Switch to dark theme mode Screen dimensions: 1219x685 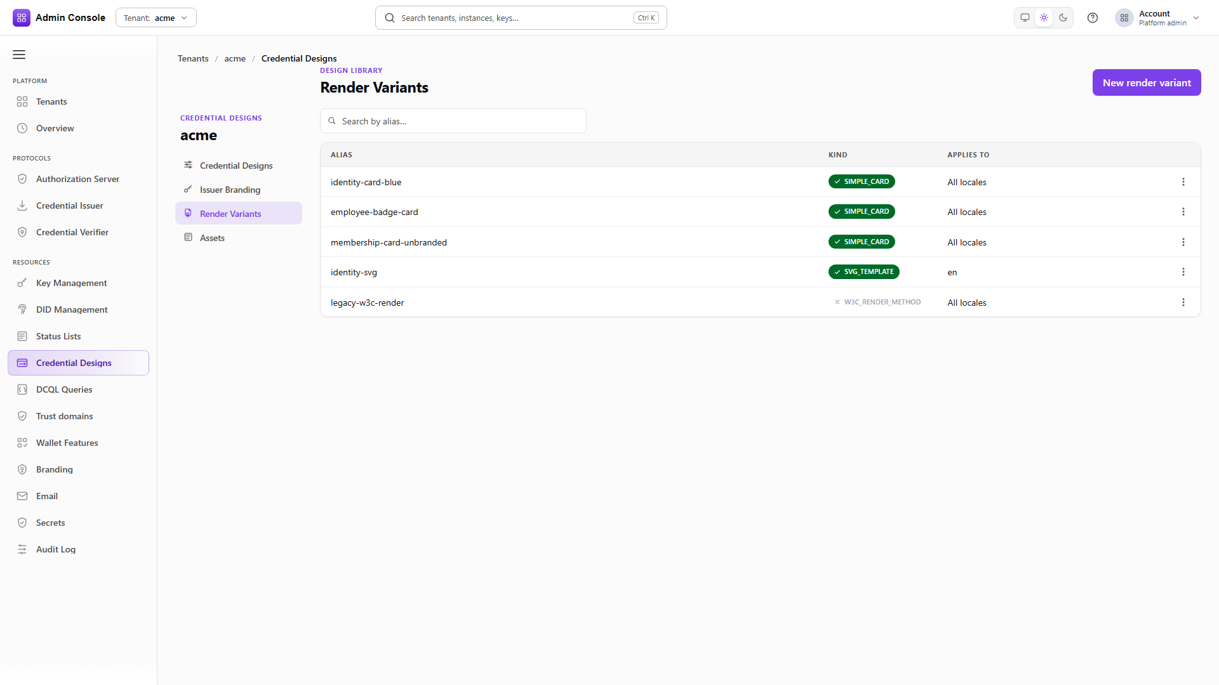1063,18
